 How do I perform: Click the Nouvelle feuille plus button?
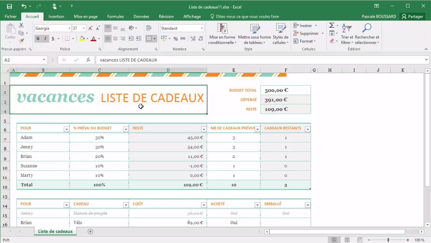90,231
